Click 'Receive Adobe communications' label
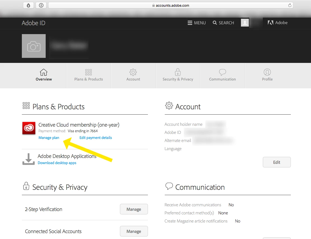Image resolution: width=311 pixels, height=239 pixels. 193,205
